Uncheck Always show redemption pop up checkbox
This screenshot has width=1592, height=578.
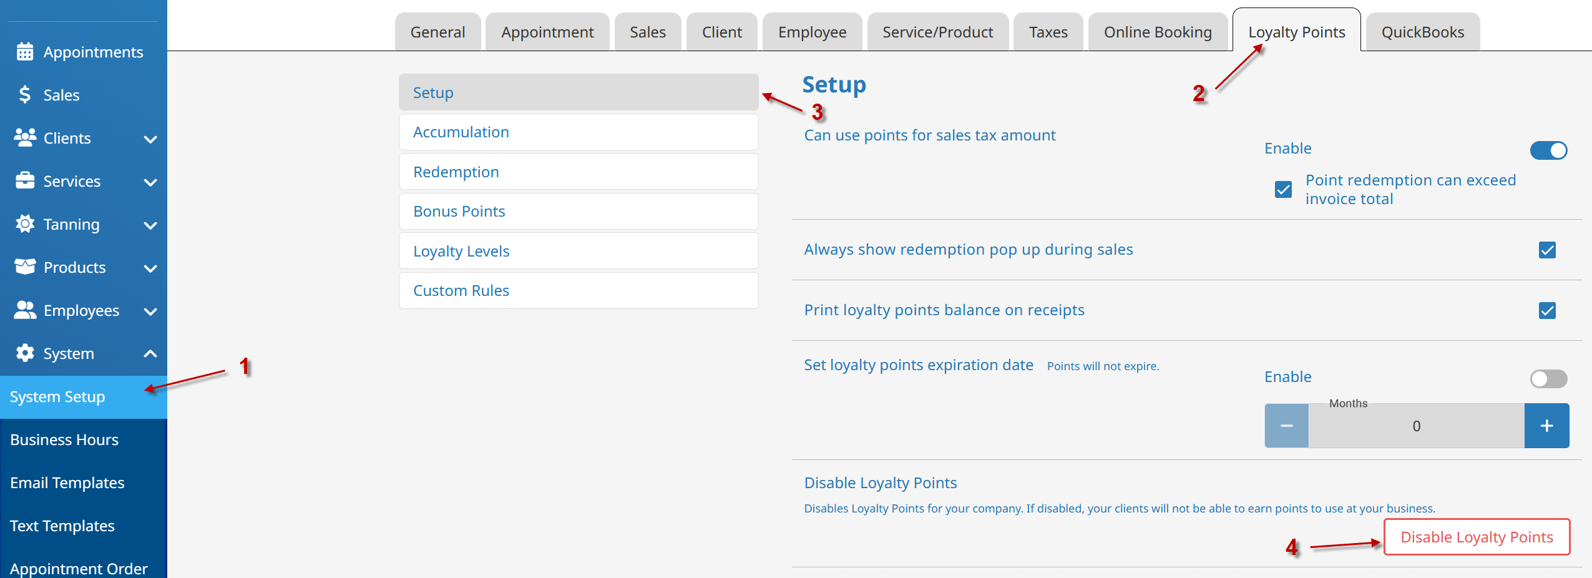tap(1546, 250)
